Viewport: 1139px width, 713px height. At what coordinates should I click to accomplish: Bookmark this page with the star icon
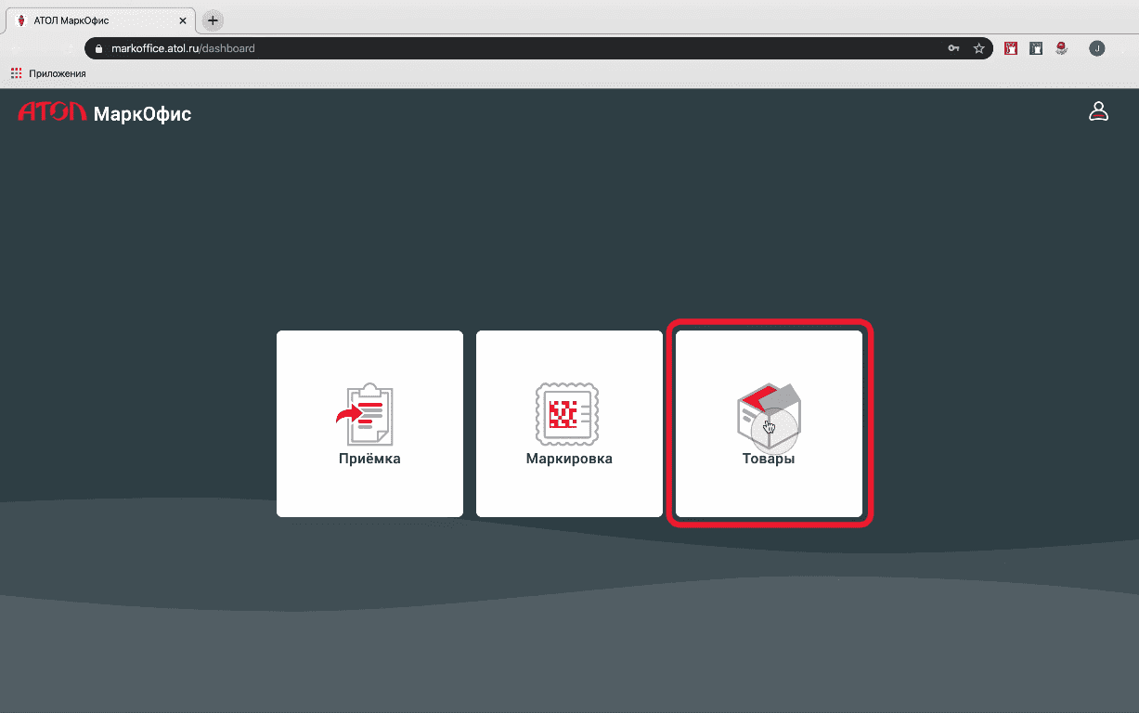pos(978,48)
